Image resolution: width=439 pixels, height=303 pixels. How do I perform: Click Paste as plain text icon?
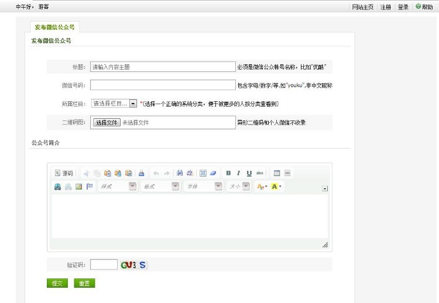point(118,173)
